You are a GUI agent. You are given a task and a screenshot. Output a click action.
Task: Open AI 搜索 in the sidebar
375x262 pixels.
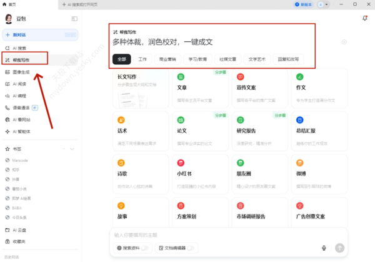pyautogui.click(x=40, y=48)
